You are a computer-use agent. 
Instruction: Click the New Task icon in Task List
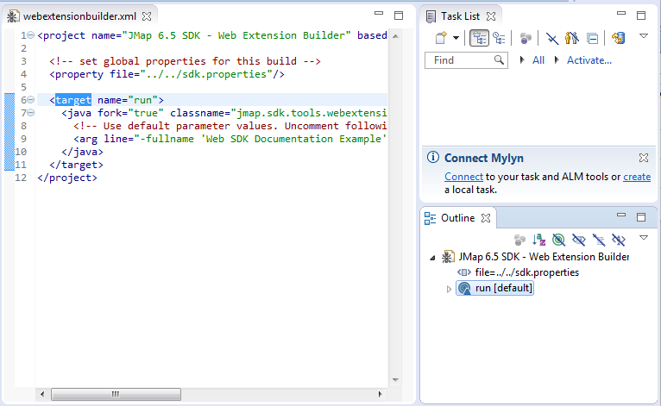pyautogui.click(x=440, y=38)
